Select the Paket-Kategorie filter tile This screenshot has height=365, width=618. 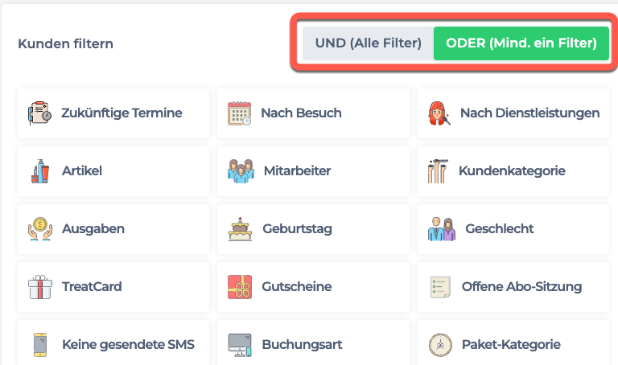(513, 343)
